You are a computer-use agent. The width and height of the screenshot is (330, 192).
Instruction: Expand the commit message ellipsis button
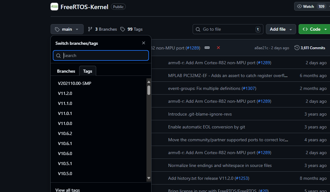[207, 48]
